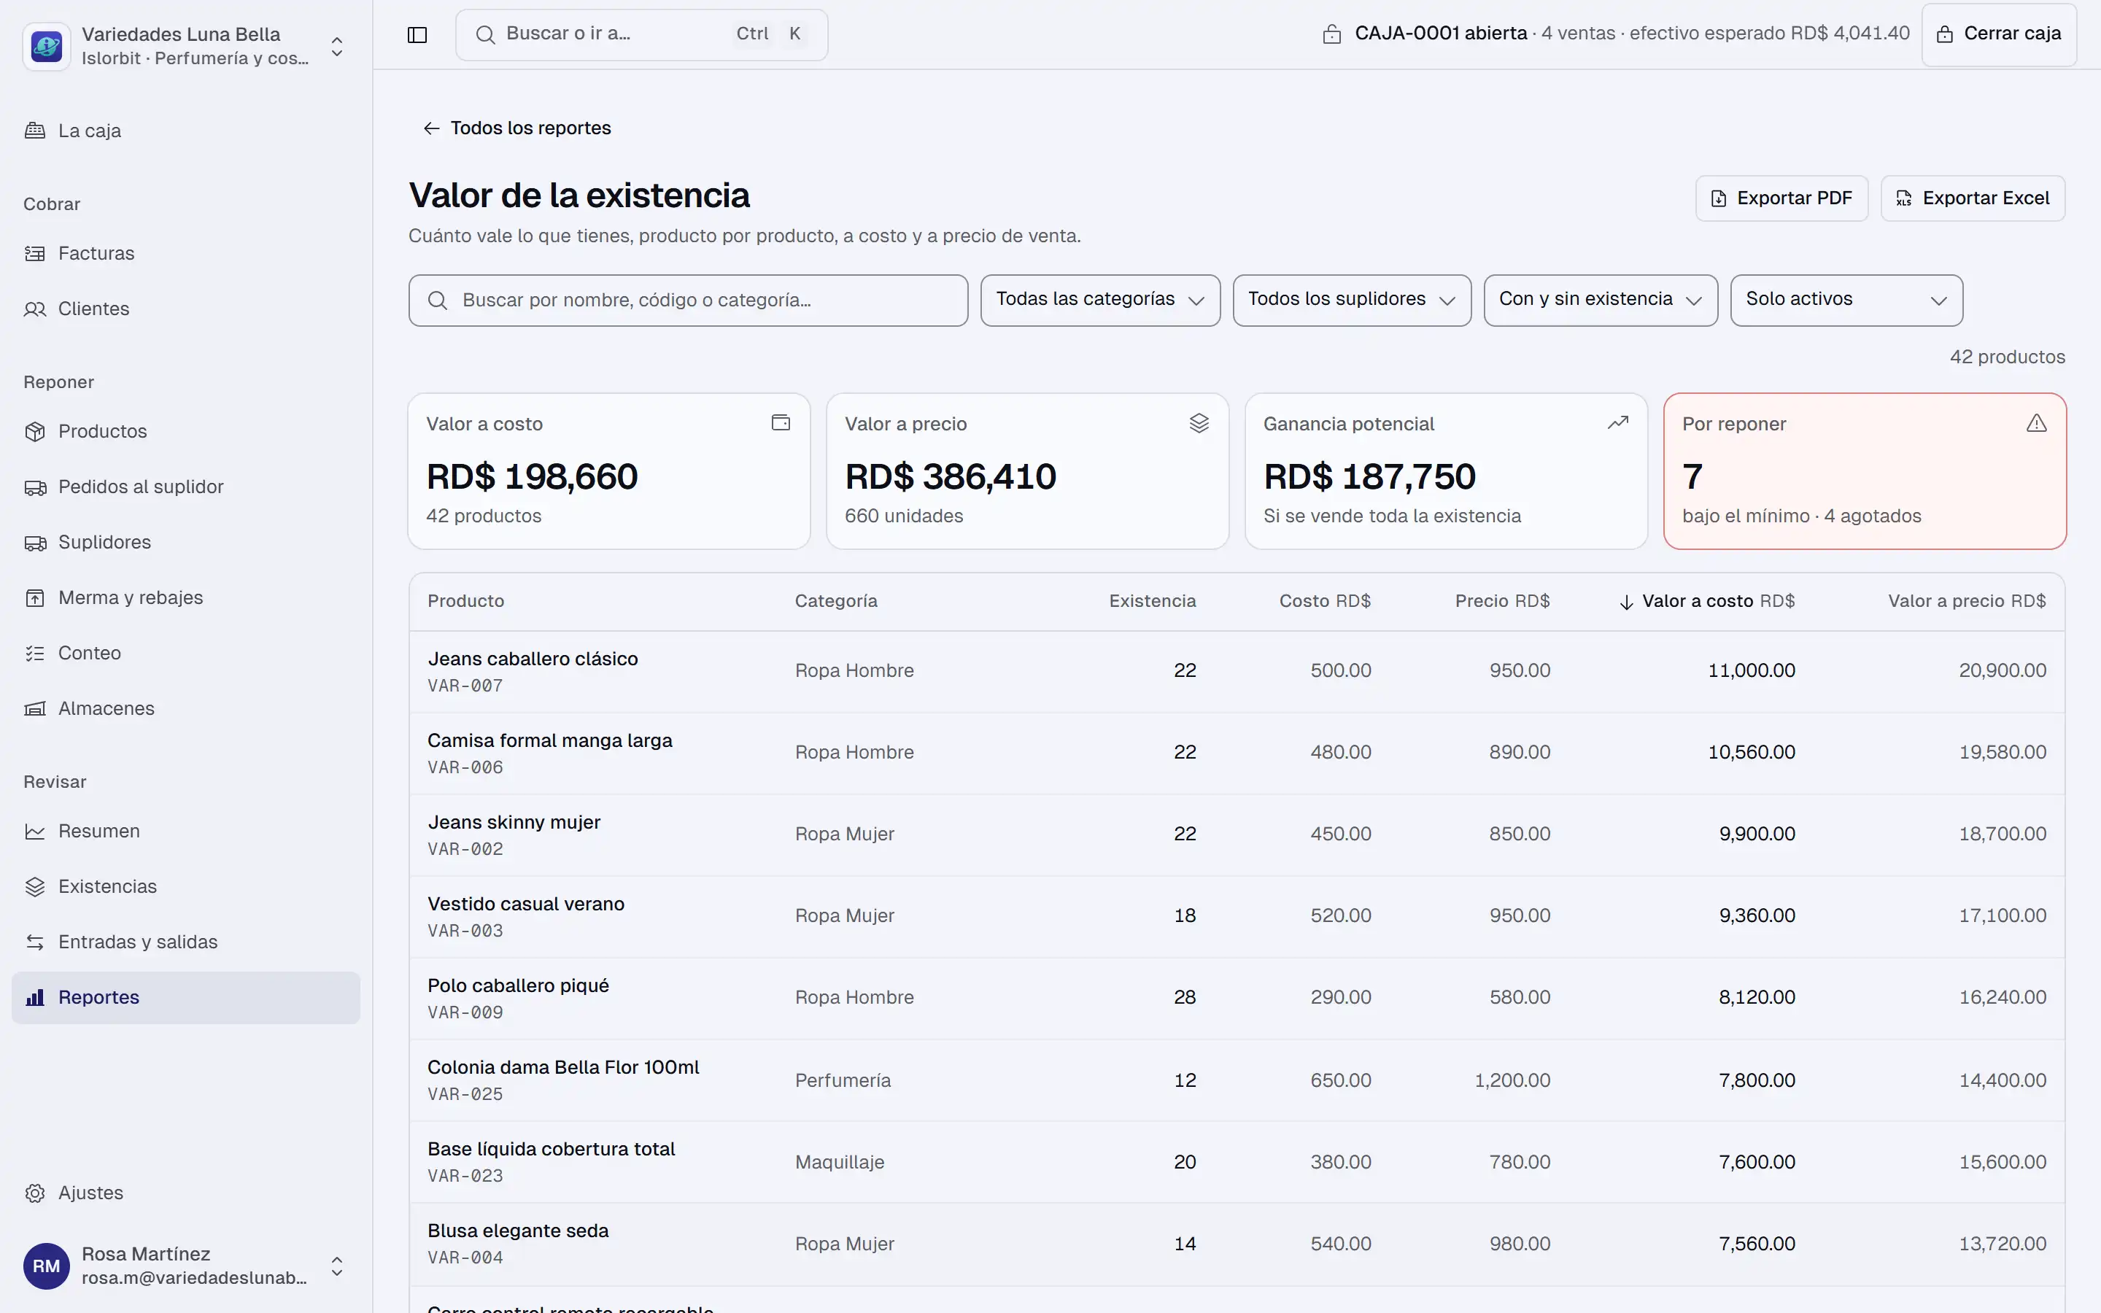Click the Valor a precio layers icon
Image resolution: width=2101 pixels, height=1313 pixels.
click(x=1199, y=423)
